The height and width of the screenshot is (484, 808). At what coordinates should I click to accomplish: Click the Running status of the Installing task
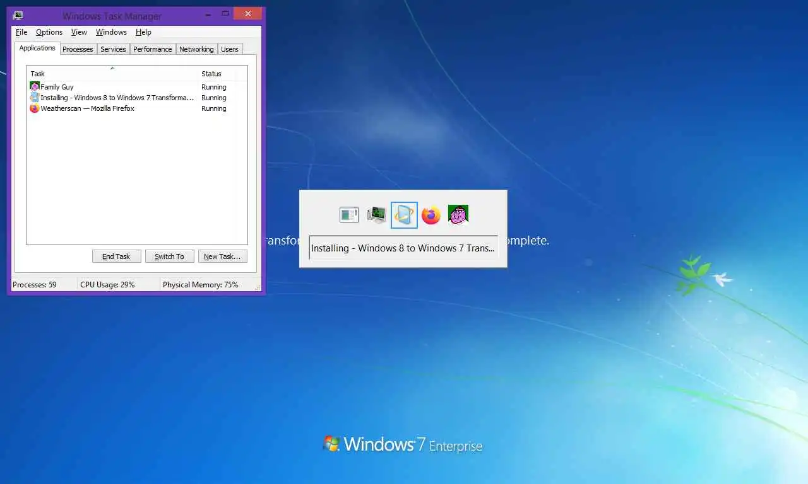pos(213,98)
